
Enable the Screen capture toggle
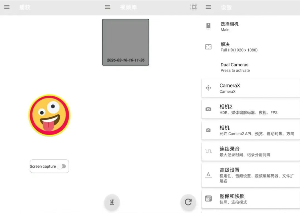(62, 166)
